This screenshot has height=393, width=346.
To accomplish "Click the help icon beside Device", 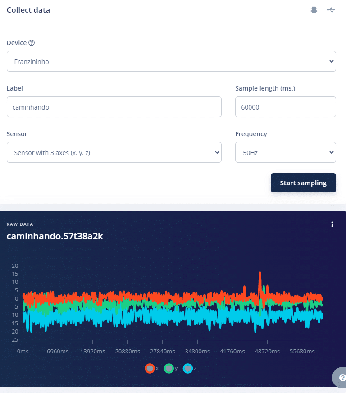I will (32, 43).
